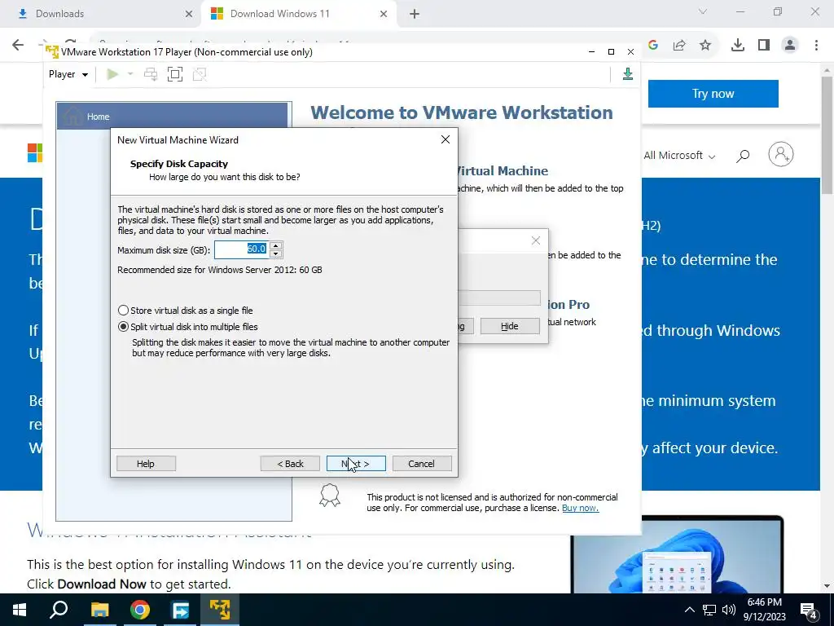834x626 pixels.
Task: Click the volume speaker icon in tray
Action: coord(729,610)
